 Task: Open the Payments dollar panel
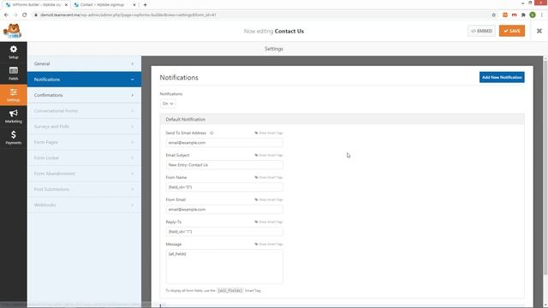(x=14, y=137)
